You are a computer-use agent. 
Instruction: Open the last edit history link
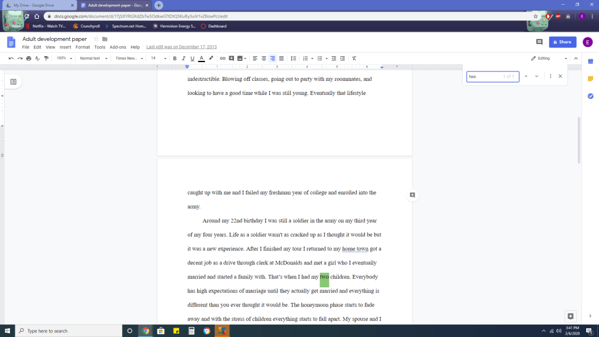pos(181,47)
